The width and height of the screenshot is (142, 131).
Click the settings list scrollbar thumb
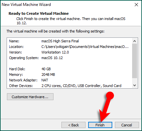coord(134,61)
